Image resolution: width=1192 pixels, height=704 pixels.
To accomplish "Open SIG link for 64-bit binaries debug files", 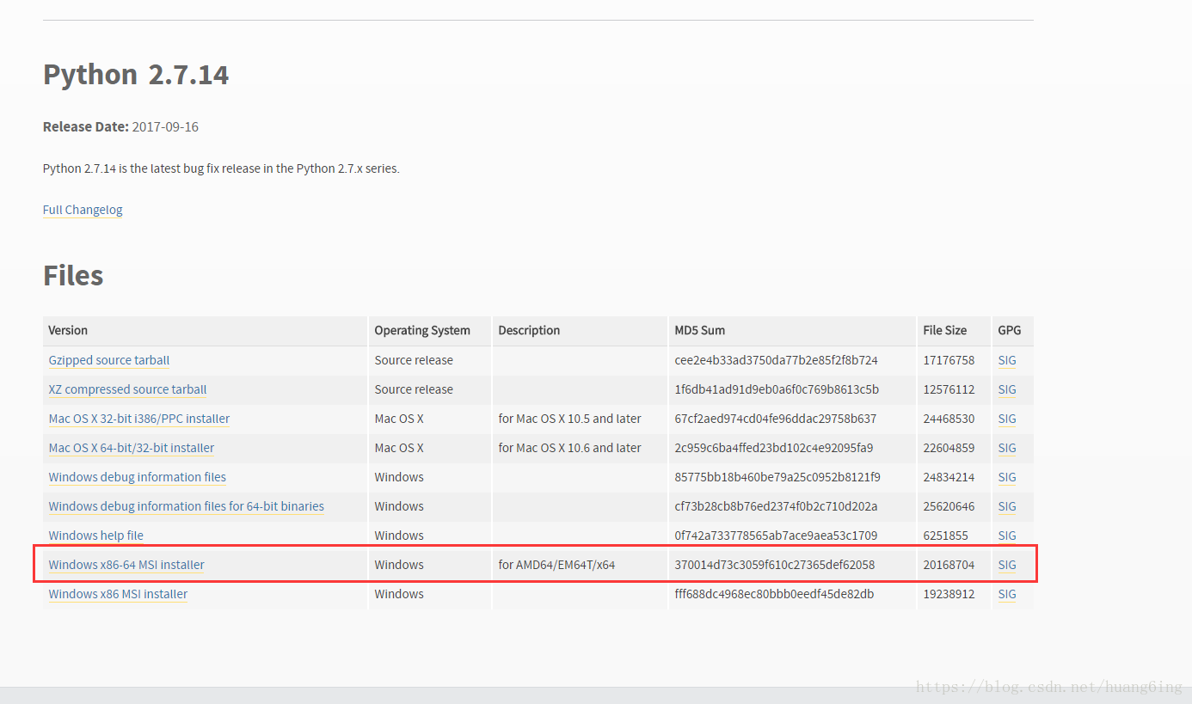I will [1007, 506].
